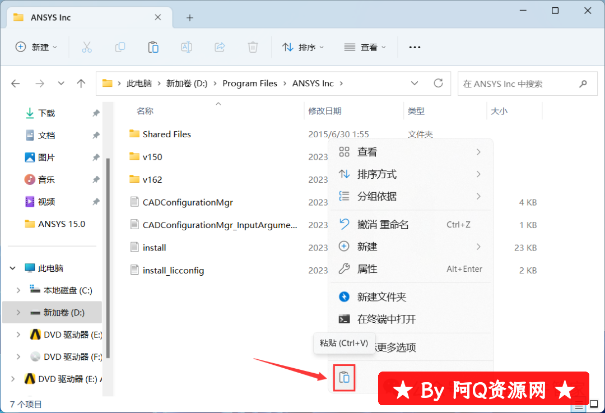Click the Delete trash icon in toolbar

253,47
